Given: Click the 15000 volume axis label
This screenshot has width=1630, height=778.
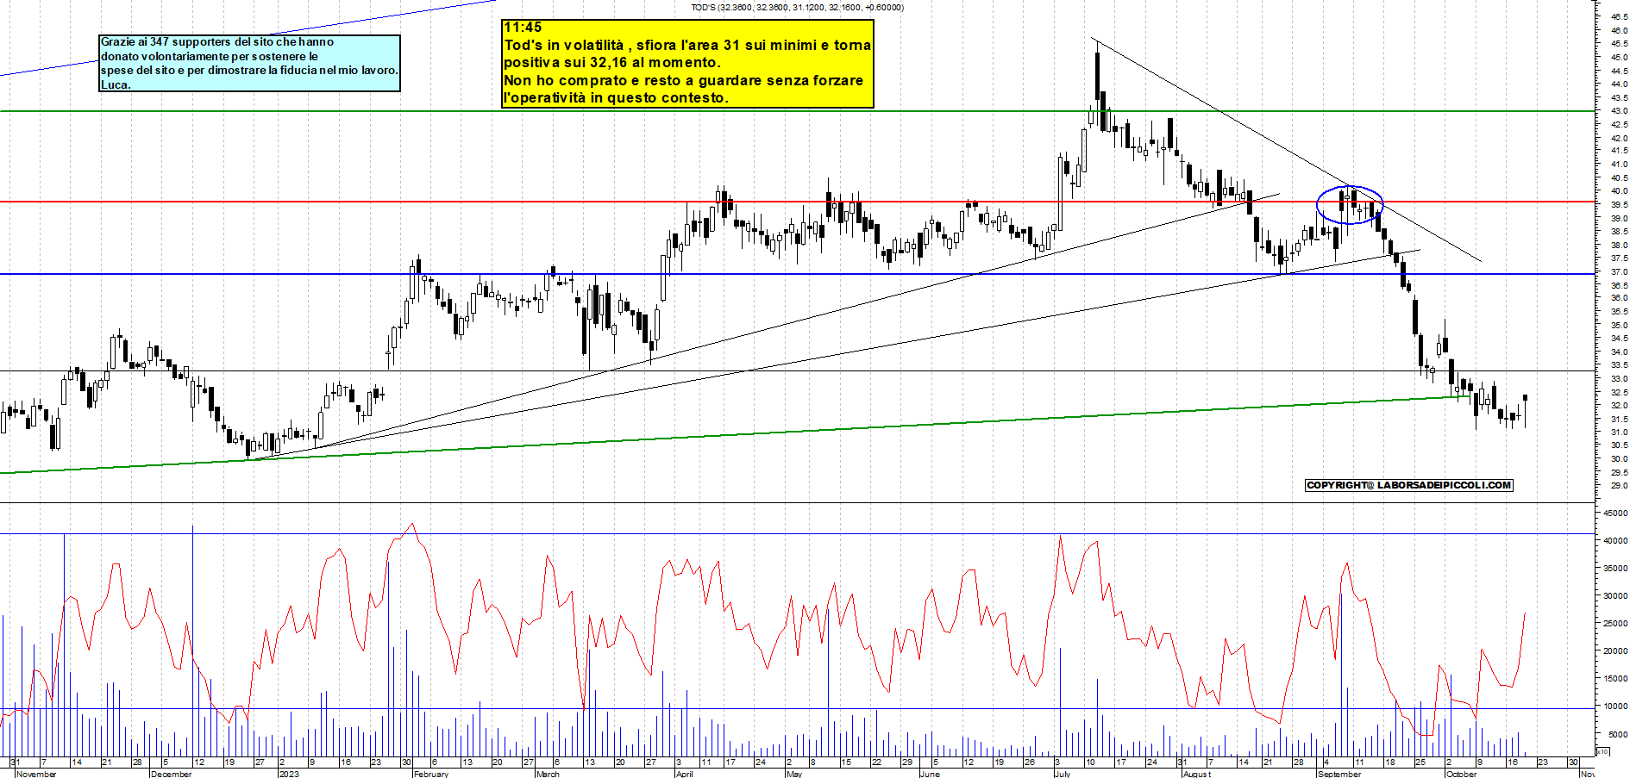Looking at the screenshot, I should (x=1615, y=678).
